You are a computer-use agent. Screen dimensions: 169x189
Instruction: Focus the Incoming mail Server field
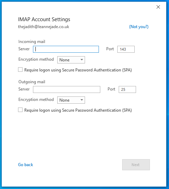(66, 49)
